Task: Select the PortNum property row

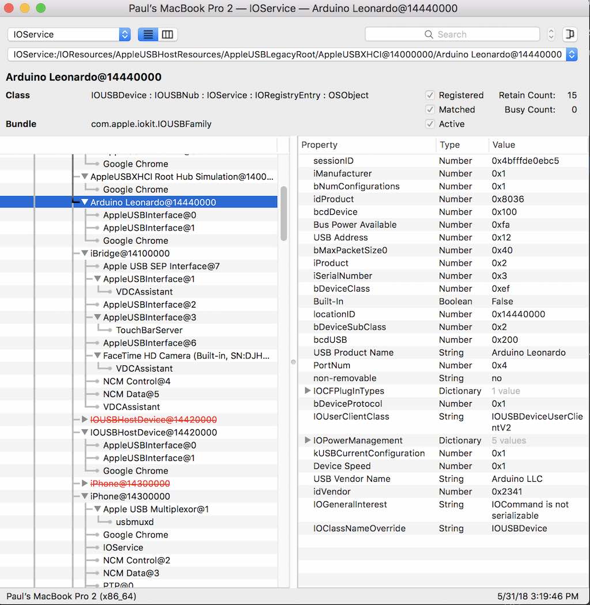Action: point(443,365)
